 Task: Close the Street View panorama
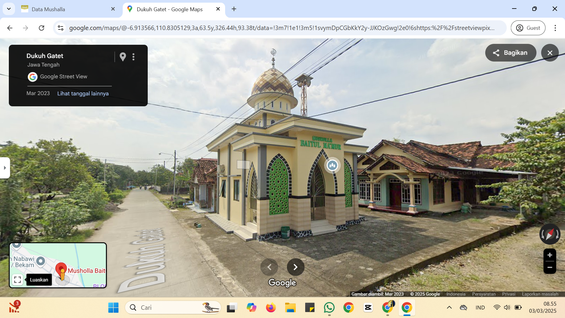tap(550, 53)
